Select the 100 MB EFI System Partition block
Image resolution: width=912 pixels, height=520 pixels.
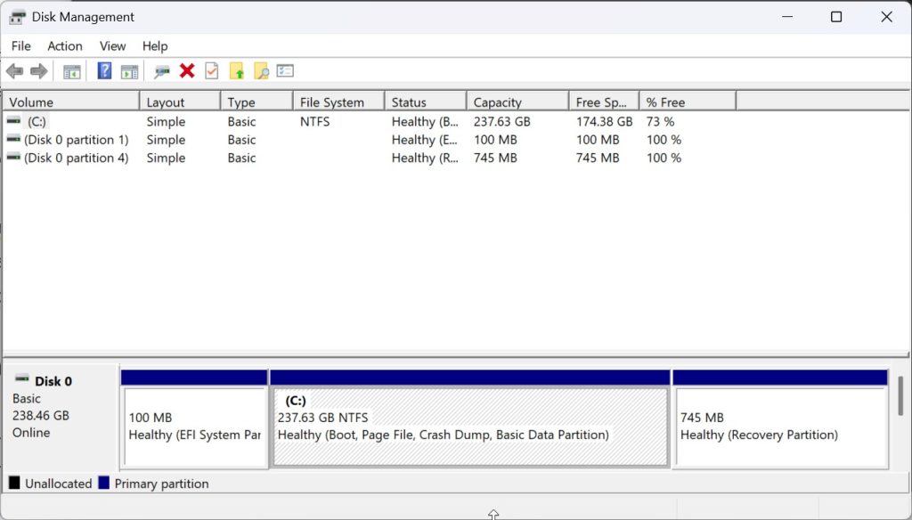(x=195, y=427)
